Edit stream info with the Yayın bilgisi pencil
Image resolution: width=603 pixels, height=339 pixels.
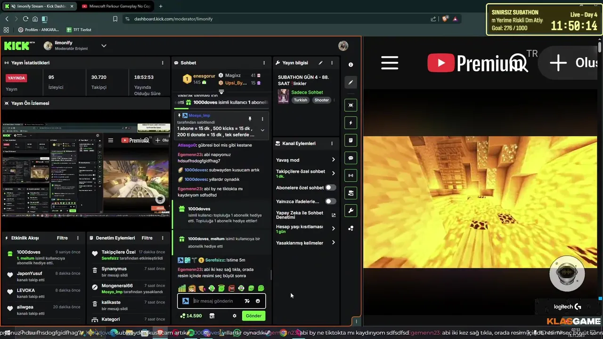pos(320,63)
